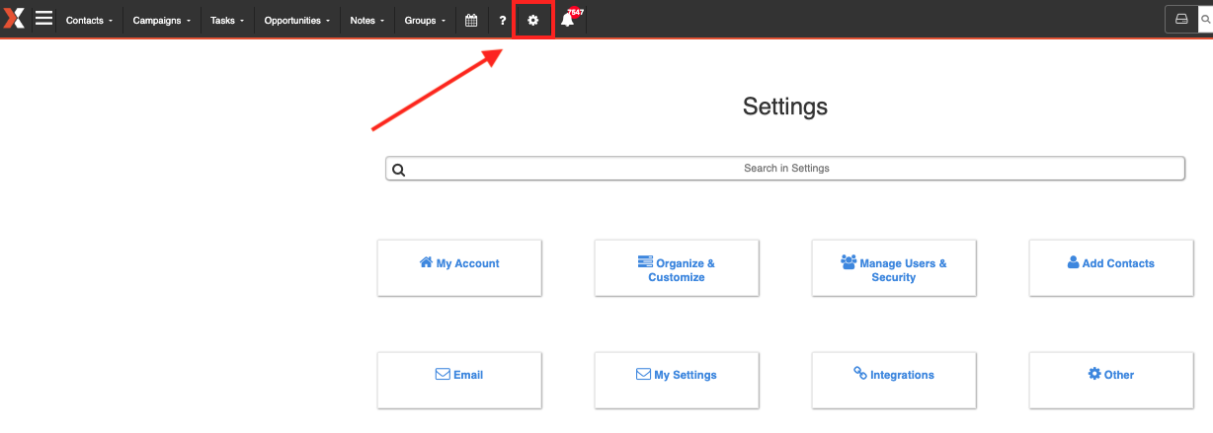Click the orange X logo icon

(x=14, y=19)
